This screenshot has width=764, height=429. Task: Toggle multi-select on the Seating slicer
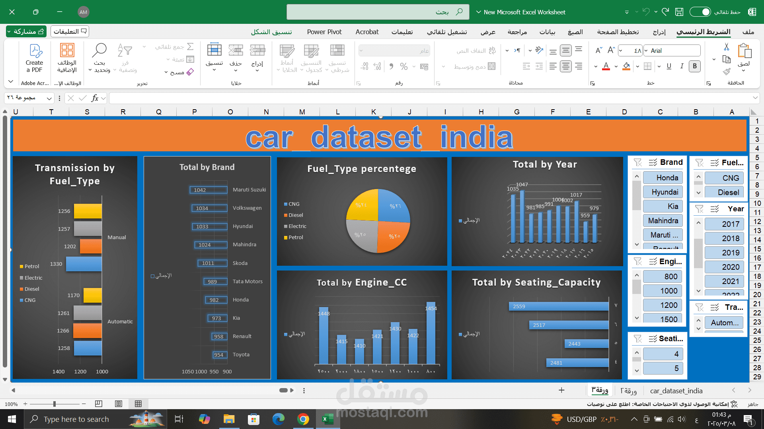click(x=653, y=339)
